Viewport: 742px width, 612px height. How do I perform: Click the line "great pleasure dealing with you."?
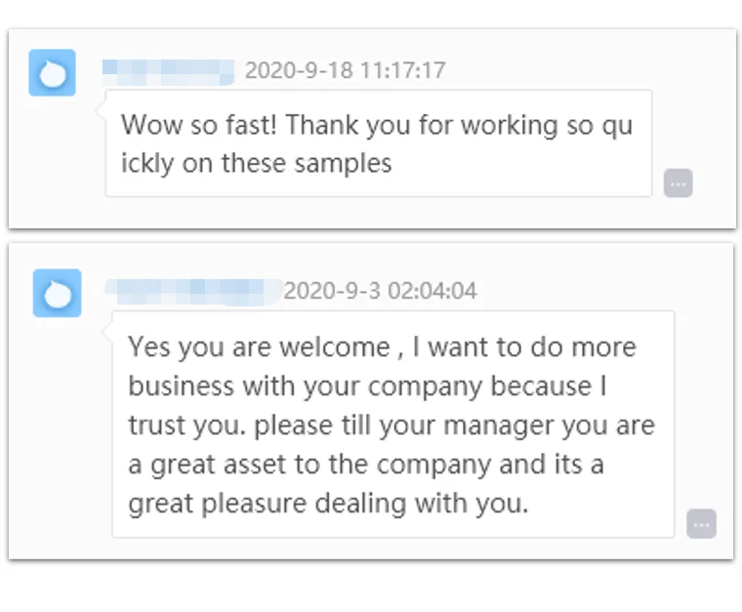[x=328, y=504]
